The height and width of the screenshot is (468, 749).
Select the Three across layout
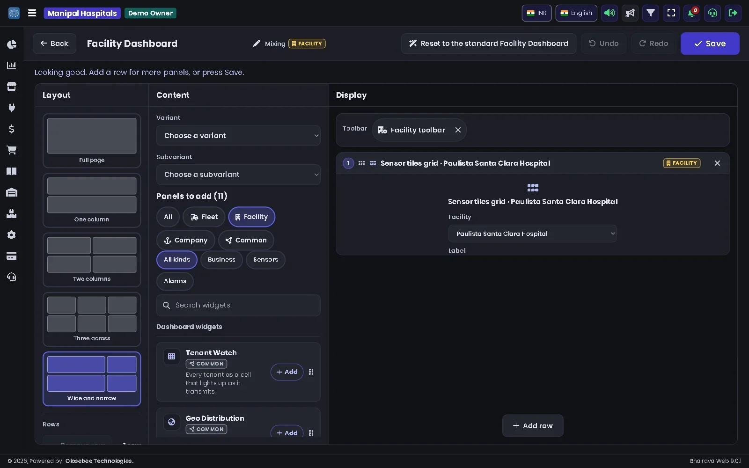coord(92,319)
